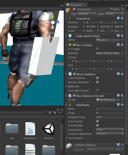
Task: Collapse the Transform component
Action: [x=67, y=19]
